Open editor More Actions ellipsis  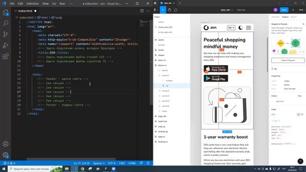point(148,11)
